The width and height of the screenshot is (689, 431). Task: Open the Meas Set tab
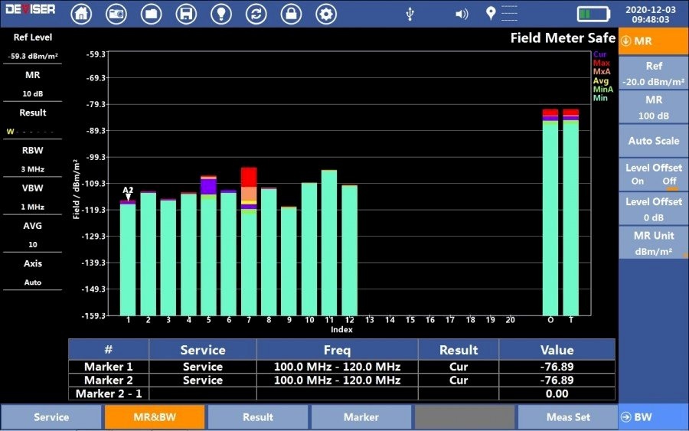568,417
